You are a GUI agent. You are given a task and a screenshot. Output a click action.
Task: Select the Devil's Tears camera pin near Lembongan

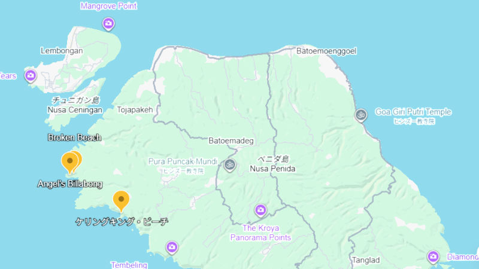tap(31, 76)
